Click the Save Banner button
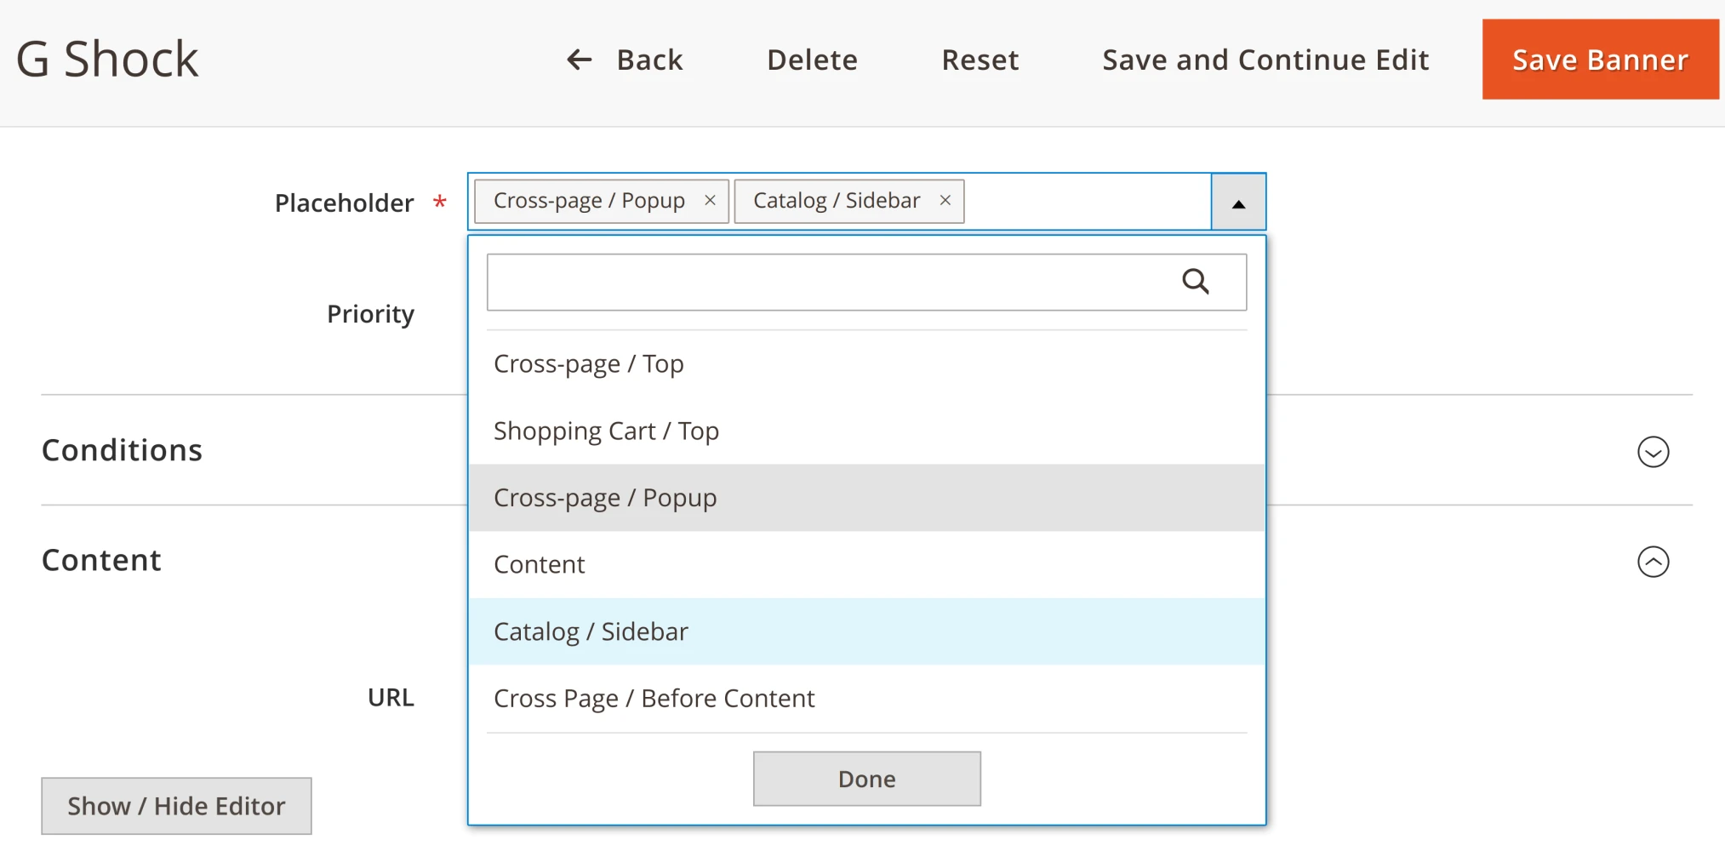 [x=1599, y=59]
